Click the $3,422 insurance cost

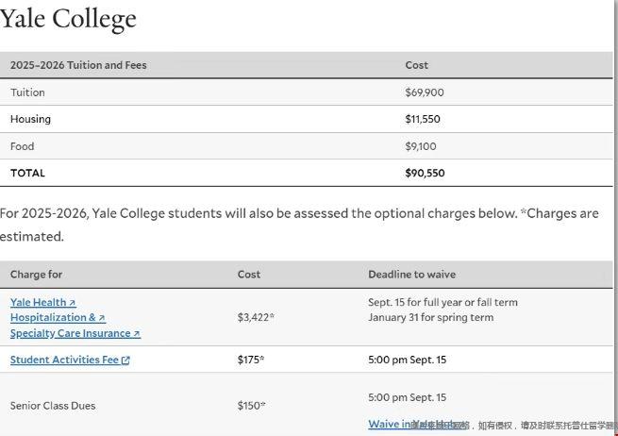(255, 318)
